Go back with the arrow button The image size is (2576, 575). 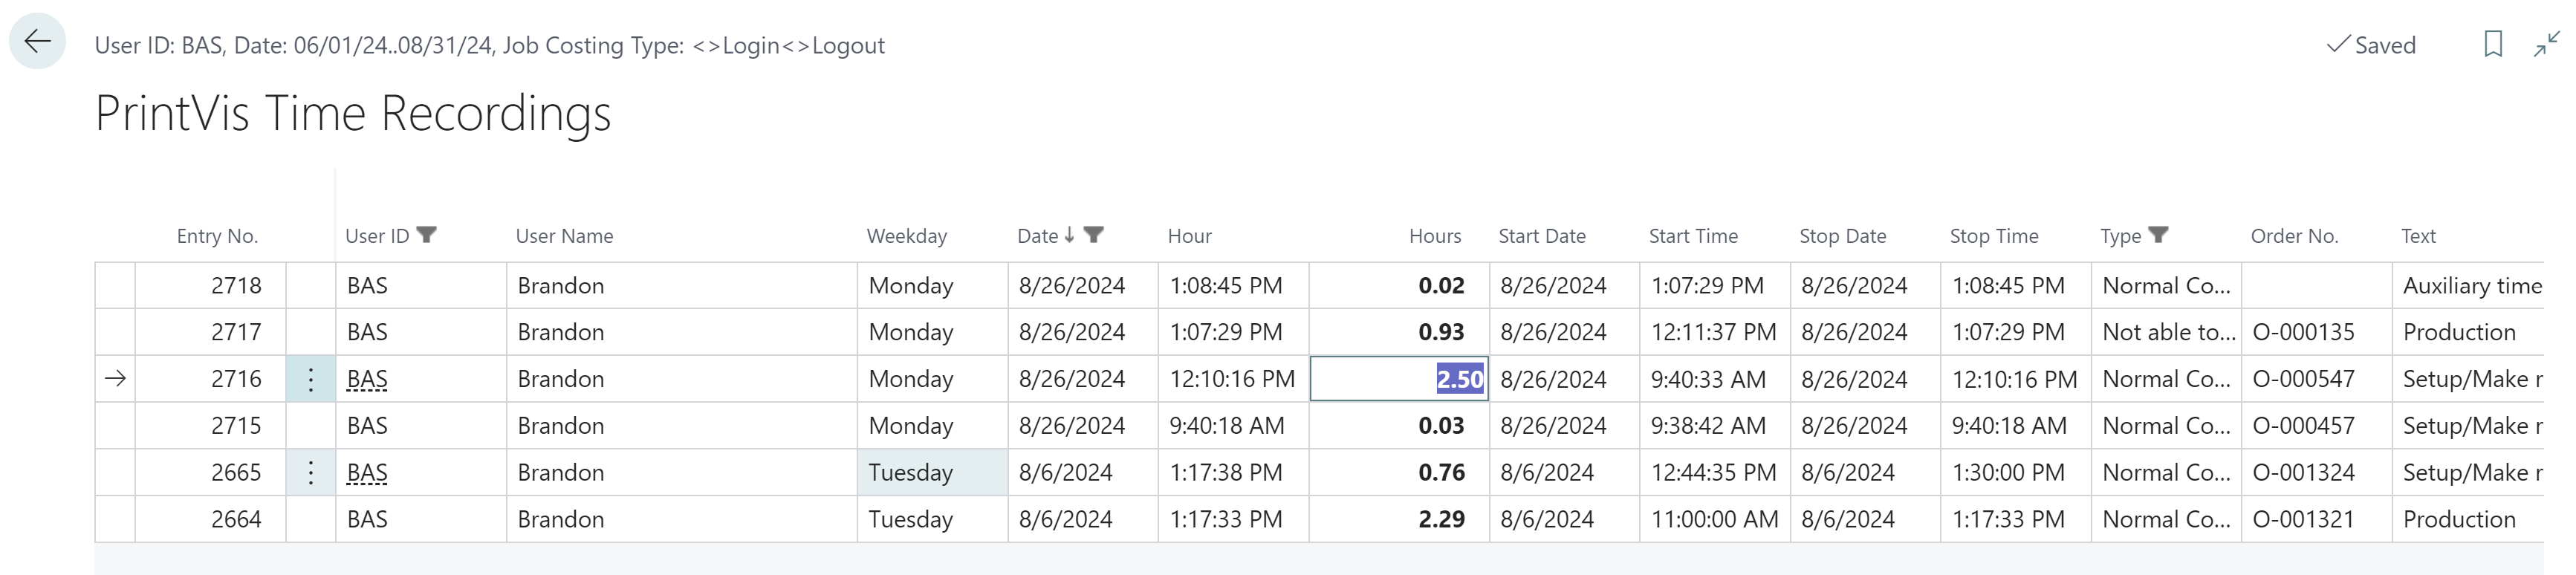point(37,42)
